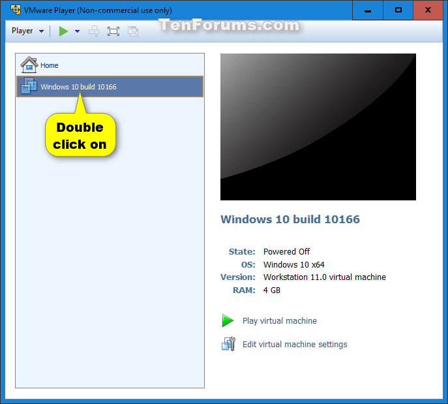
Task: Click Play virtual machine link
Action: click(x=279, y=321)
